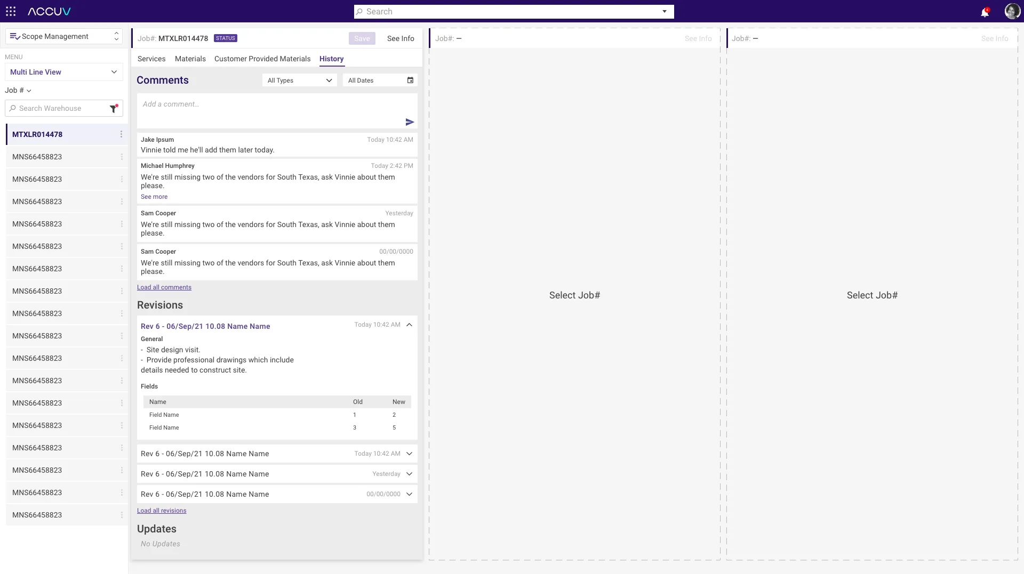Click the Load all revisions link
1024x574 pixels.
pyautogui.click(x=162, y=511)
